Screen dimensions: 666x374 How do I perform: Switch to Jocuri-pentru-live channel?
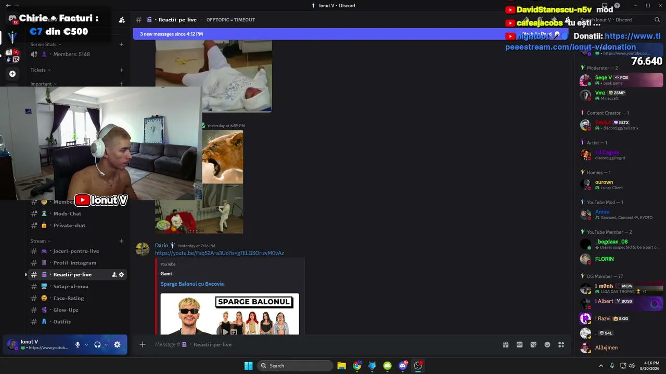pos(78,251)
